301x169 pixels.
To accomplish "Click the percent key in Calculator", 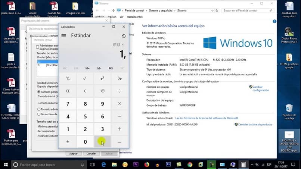I will click(x=68, y=78).
